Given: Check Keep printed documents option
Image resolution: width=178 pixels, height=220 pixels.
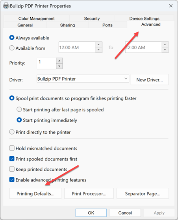Looking at the screenshot, I should click(12, 169).
